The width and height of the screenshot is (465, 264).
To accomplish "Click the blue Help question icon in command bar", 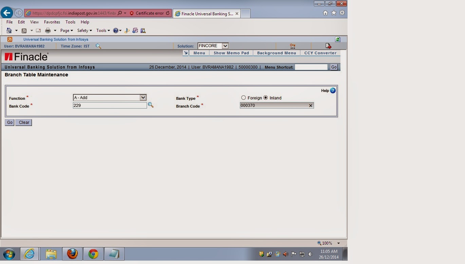I will click(x=116, y=31).
